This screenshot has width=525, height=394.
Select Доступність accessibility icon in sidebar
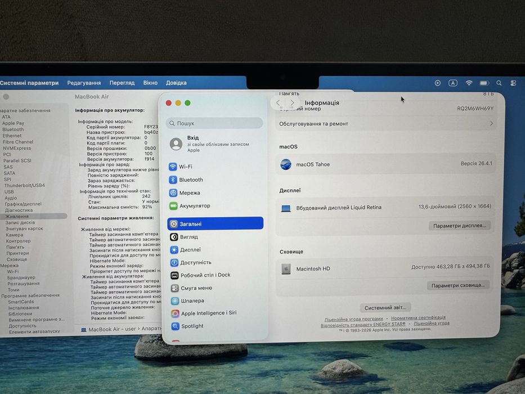[174, 262]
